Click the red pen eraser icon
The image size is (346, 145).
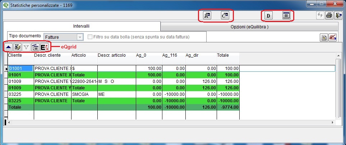click(x=332, y=37)
